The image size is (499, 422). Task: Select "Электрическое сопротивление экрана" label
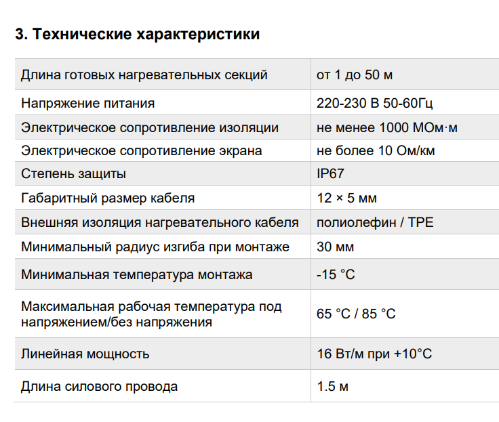tap(142, 151)
